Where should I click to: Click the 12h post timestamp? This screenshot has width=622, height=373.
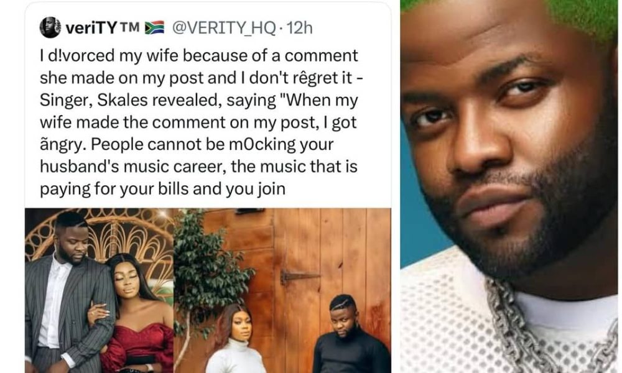pyautogui.click(x=300, y=28)
